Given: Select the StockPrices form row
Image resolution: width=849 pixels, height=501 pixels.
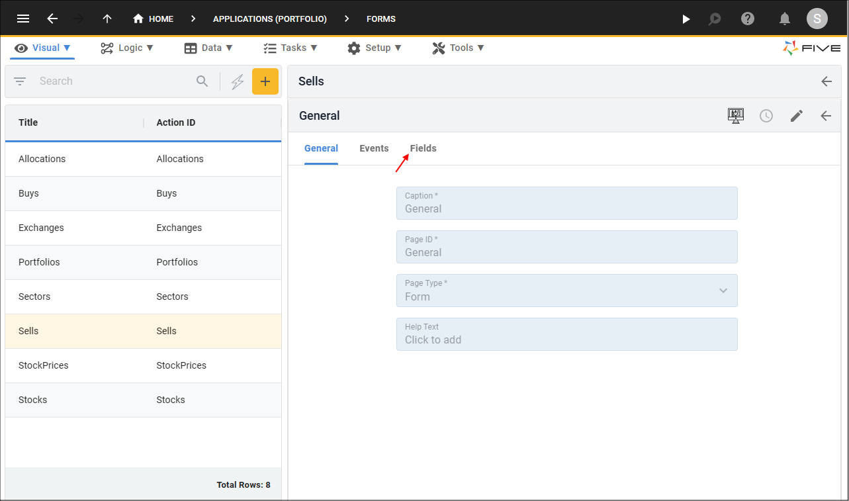Looking at the screenshot, I should pyautogui.click(x=143, y=365).
